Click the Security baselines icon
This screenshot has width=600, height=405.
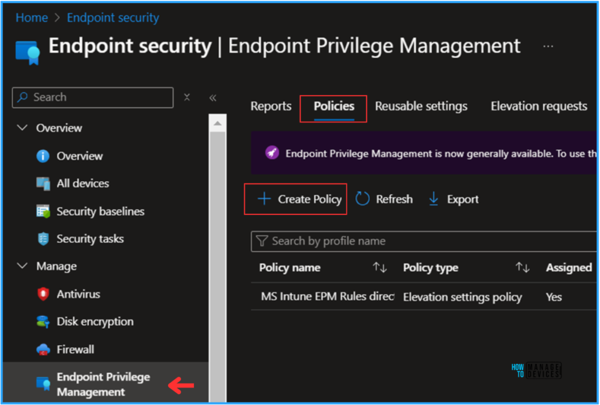(43, 212)
